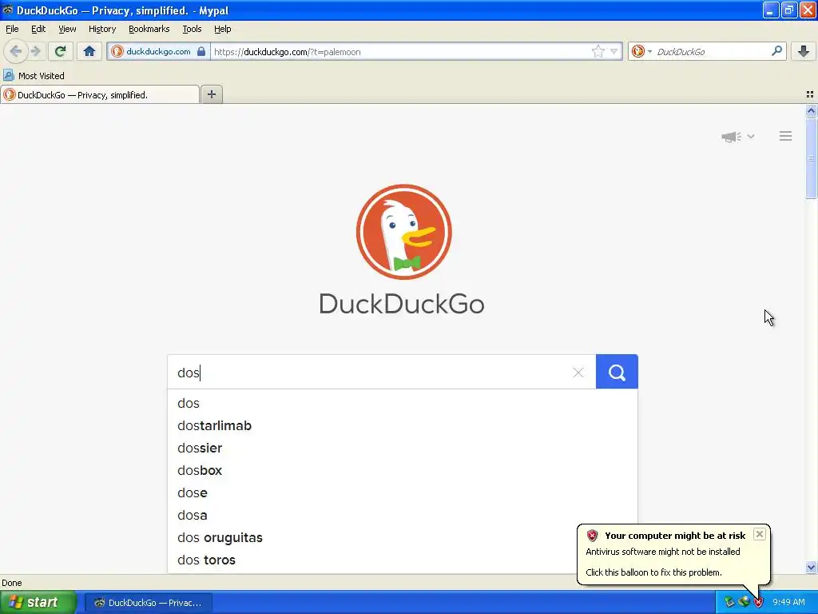818x614 pixels.
Task: Click the 9:49 AM system clock
Action: tap(788, 603)
